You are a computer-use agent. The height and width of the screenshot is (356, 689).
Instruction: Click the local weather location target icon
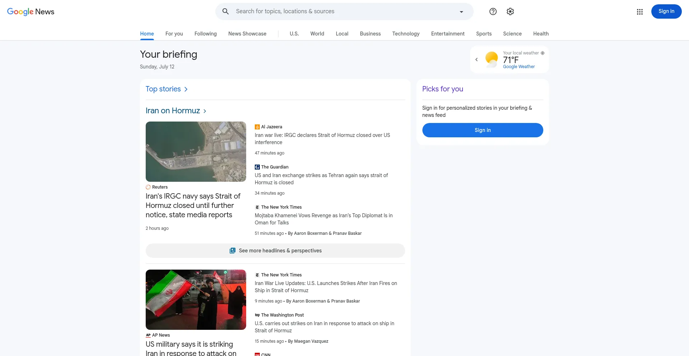coord(543,53)
